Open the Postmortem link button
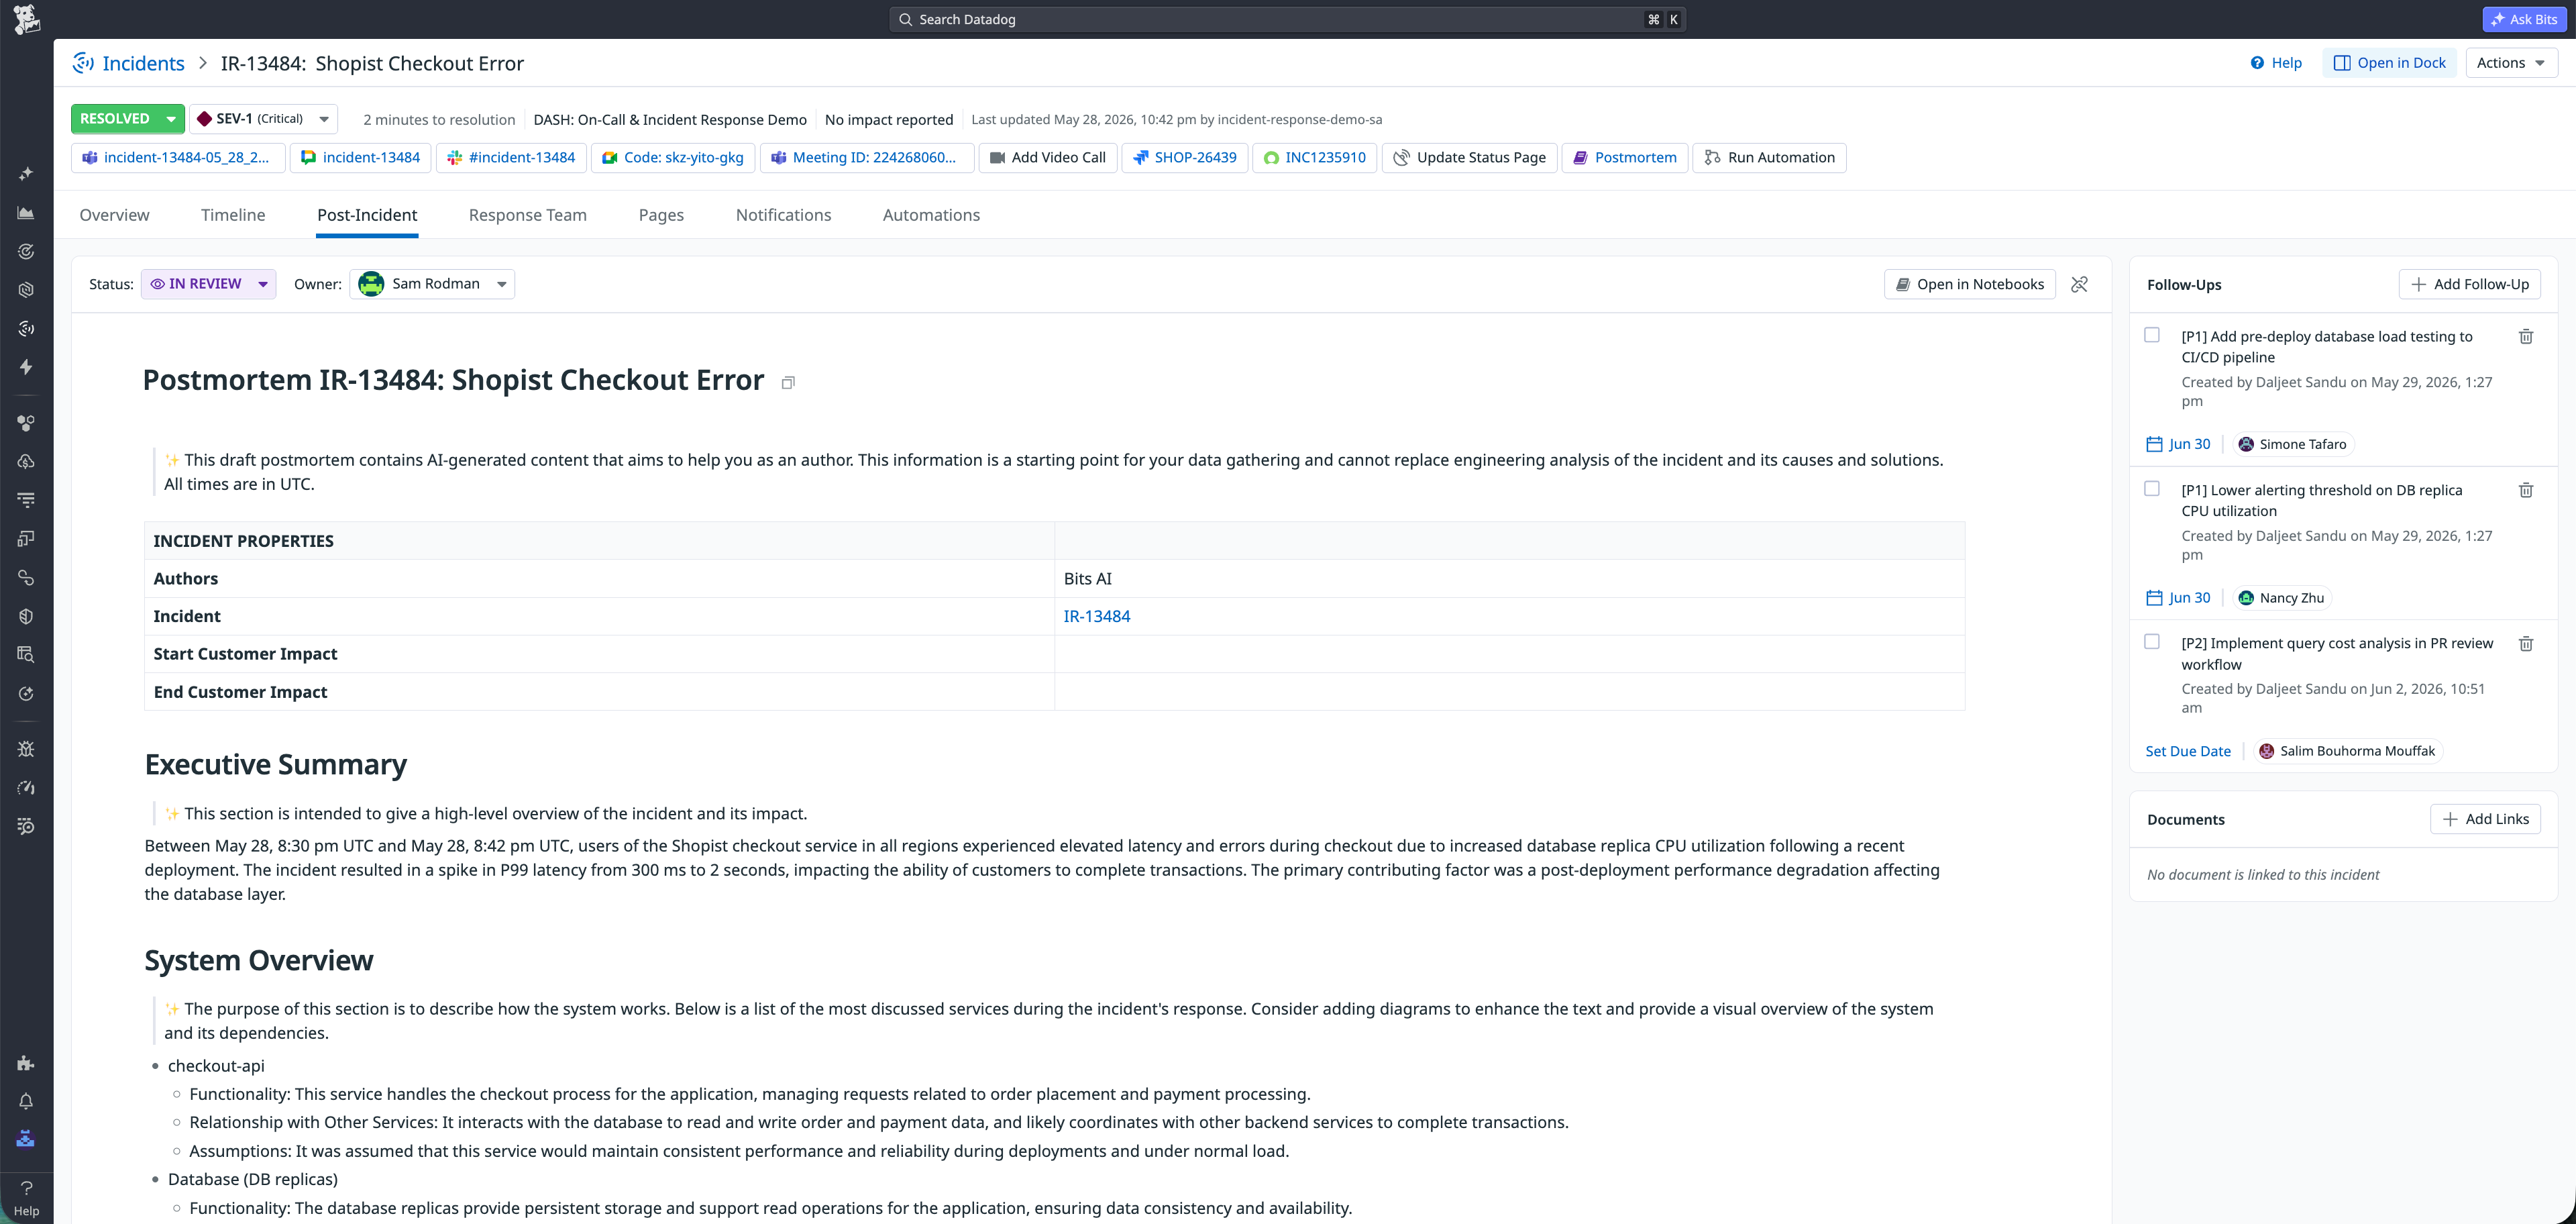The height and width of the screenshot is (1224, 2576). [1625, 158]
